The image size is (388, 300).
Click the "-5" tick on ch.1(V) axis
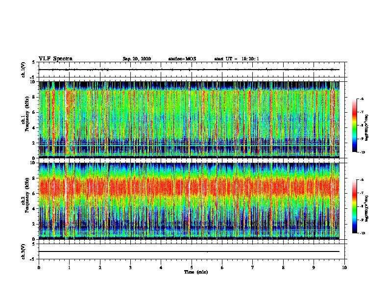coord(33,77)
